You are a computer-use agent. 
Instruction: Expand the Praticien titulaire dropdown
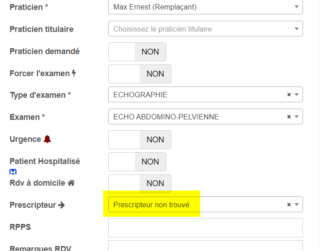(205, 29)
